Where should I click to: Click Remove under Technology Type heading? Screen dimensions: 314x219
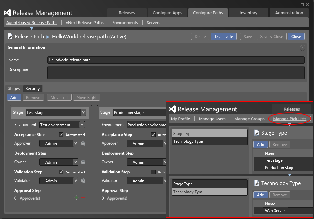coord(280,195)
